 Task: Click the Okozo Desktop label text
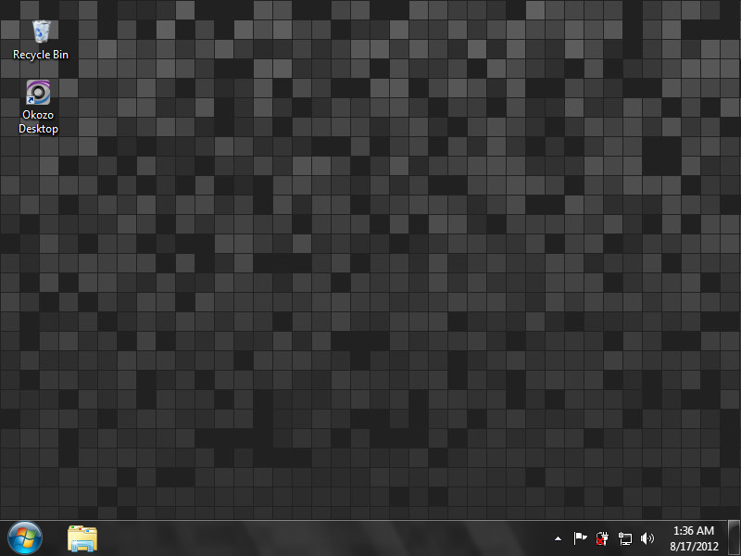(38, 121)
